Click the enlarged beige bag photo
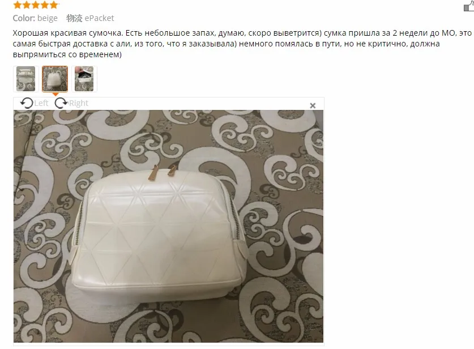Image resolution: width=474 pixels, height=349 pixels. click(168, 226)
